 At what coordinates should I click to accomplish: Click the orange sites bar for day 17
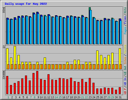[68, 67]
